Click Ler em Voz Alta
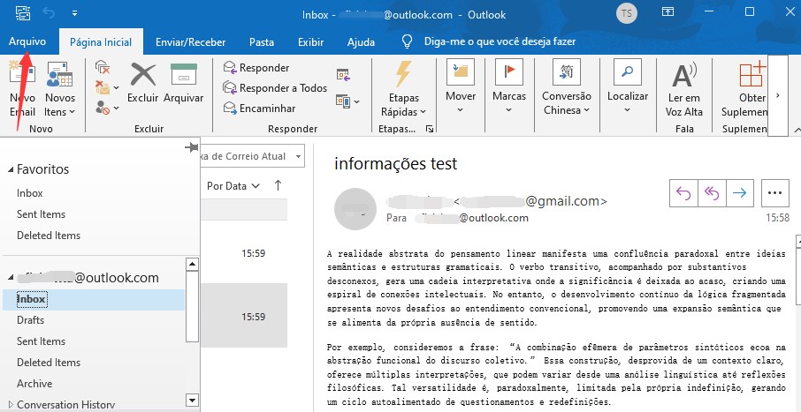Image resolution: width=801 pixels, height=412 pixels. [x=684, y=89]
